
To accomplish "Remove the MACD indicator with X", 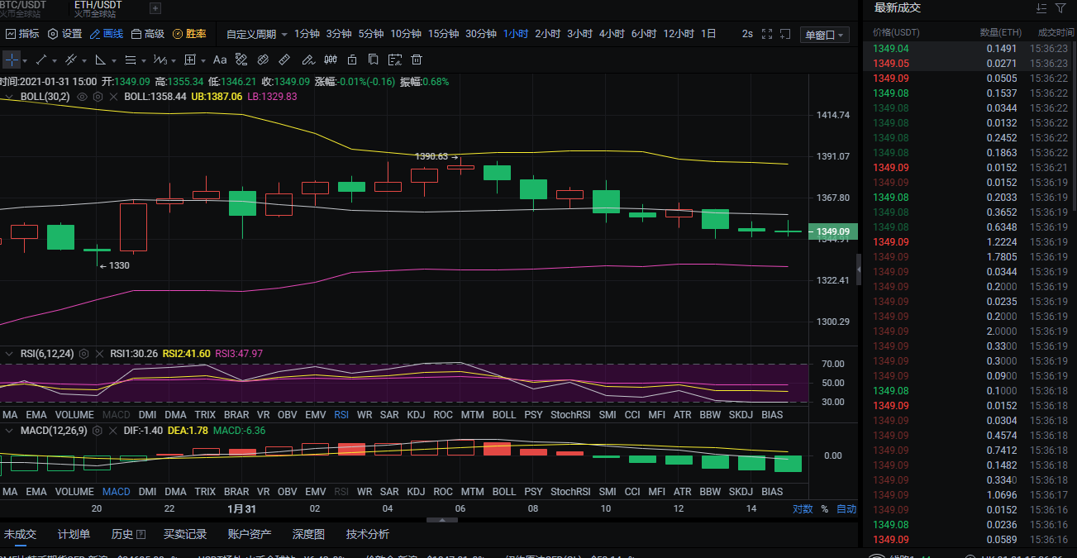I will [112, 431].
